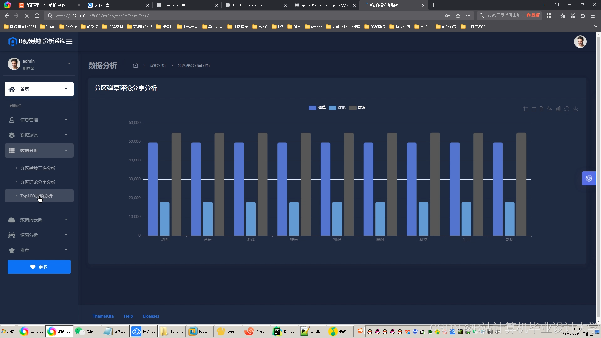Click the blue 更多 button
The height and width of the screenshot is (338, 601).
(39, 267)
